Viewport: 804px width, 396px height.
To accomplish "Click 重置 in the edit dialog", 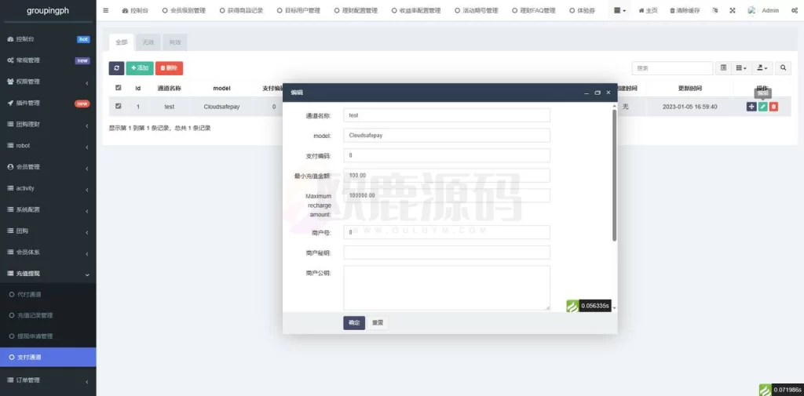I will [x=378, y=323].
